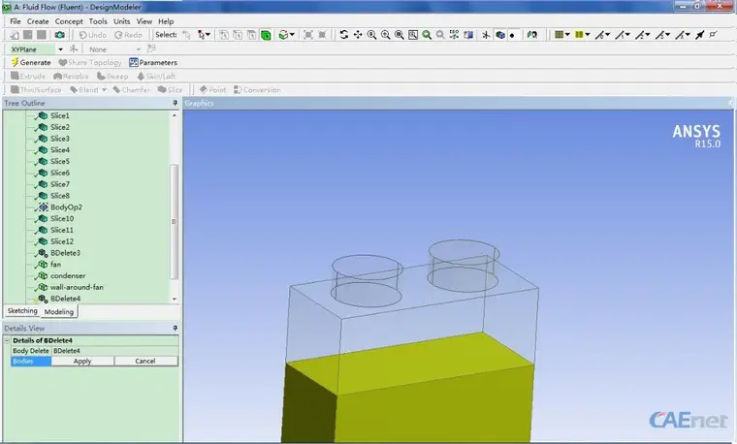Select the Rotate view tool
Screen dimensions: 737x444
tap(344, 35)
